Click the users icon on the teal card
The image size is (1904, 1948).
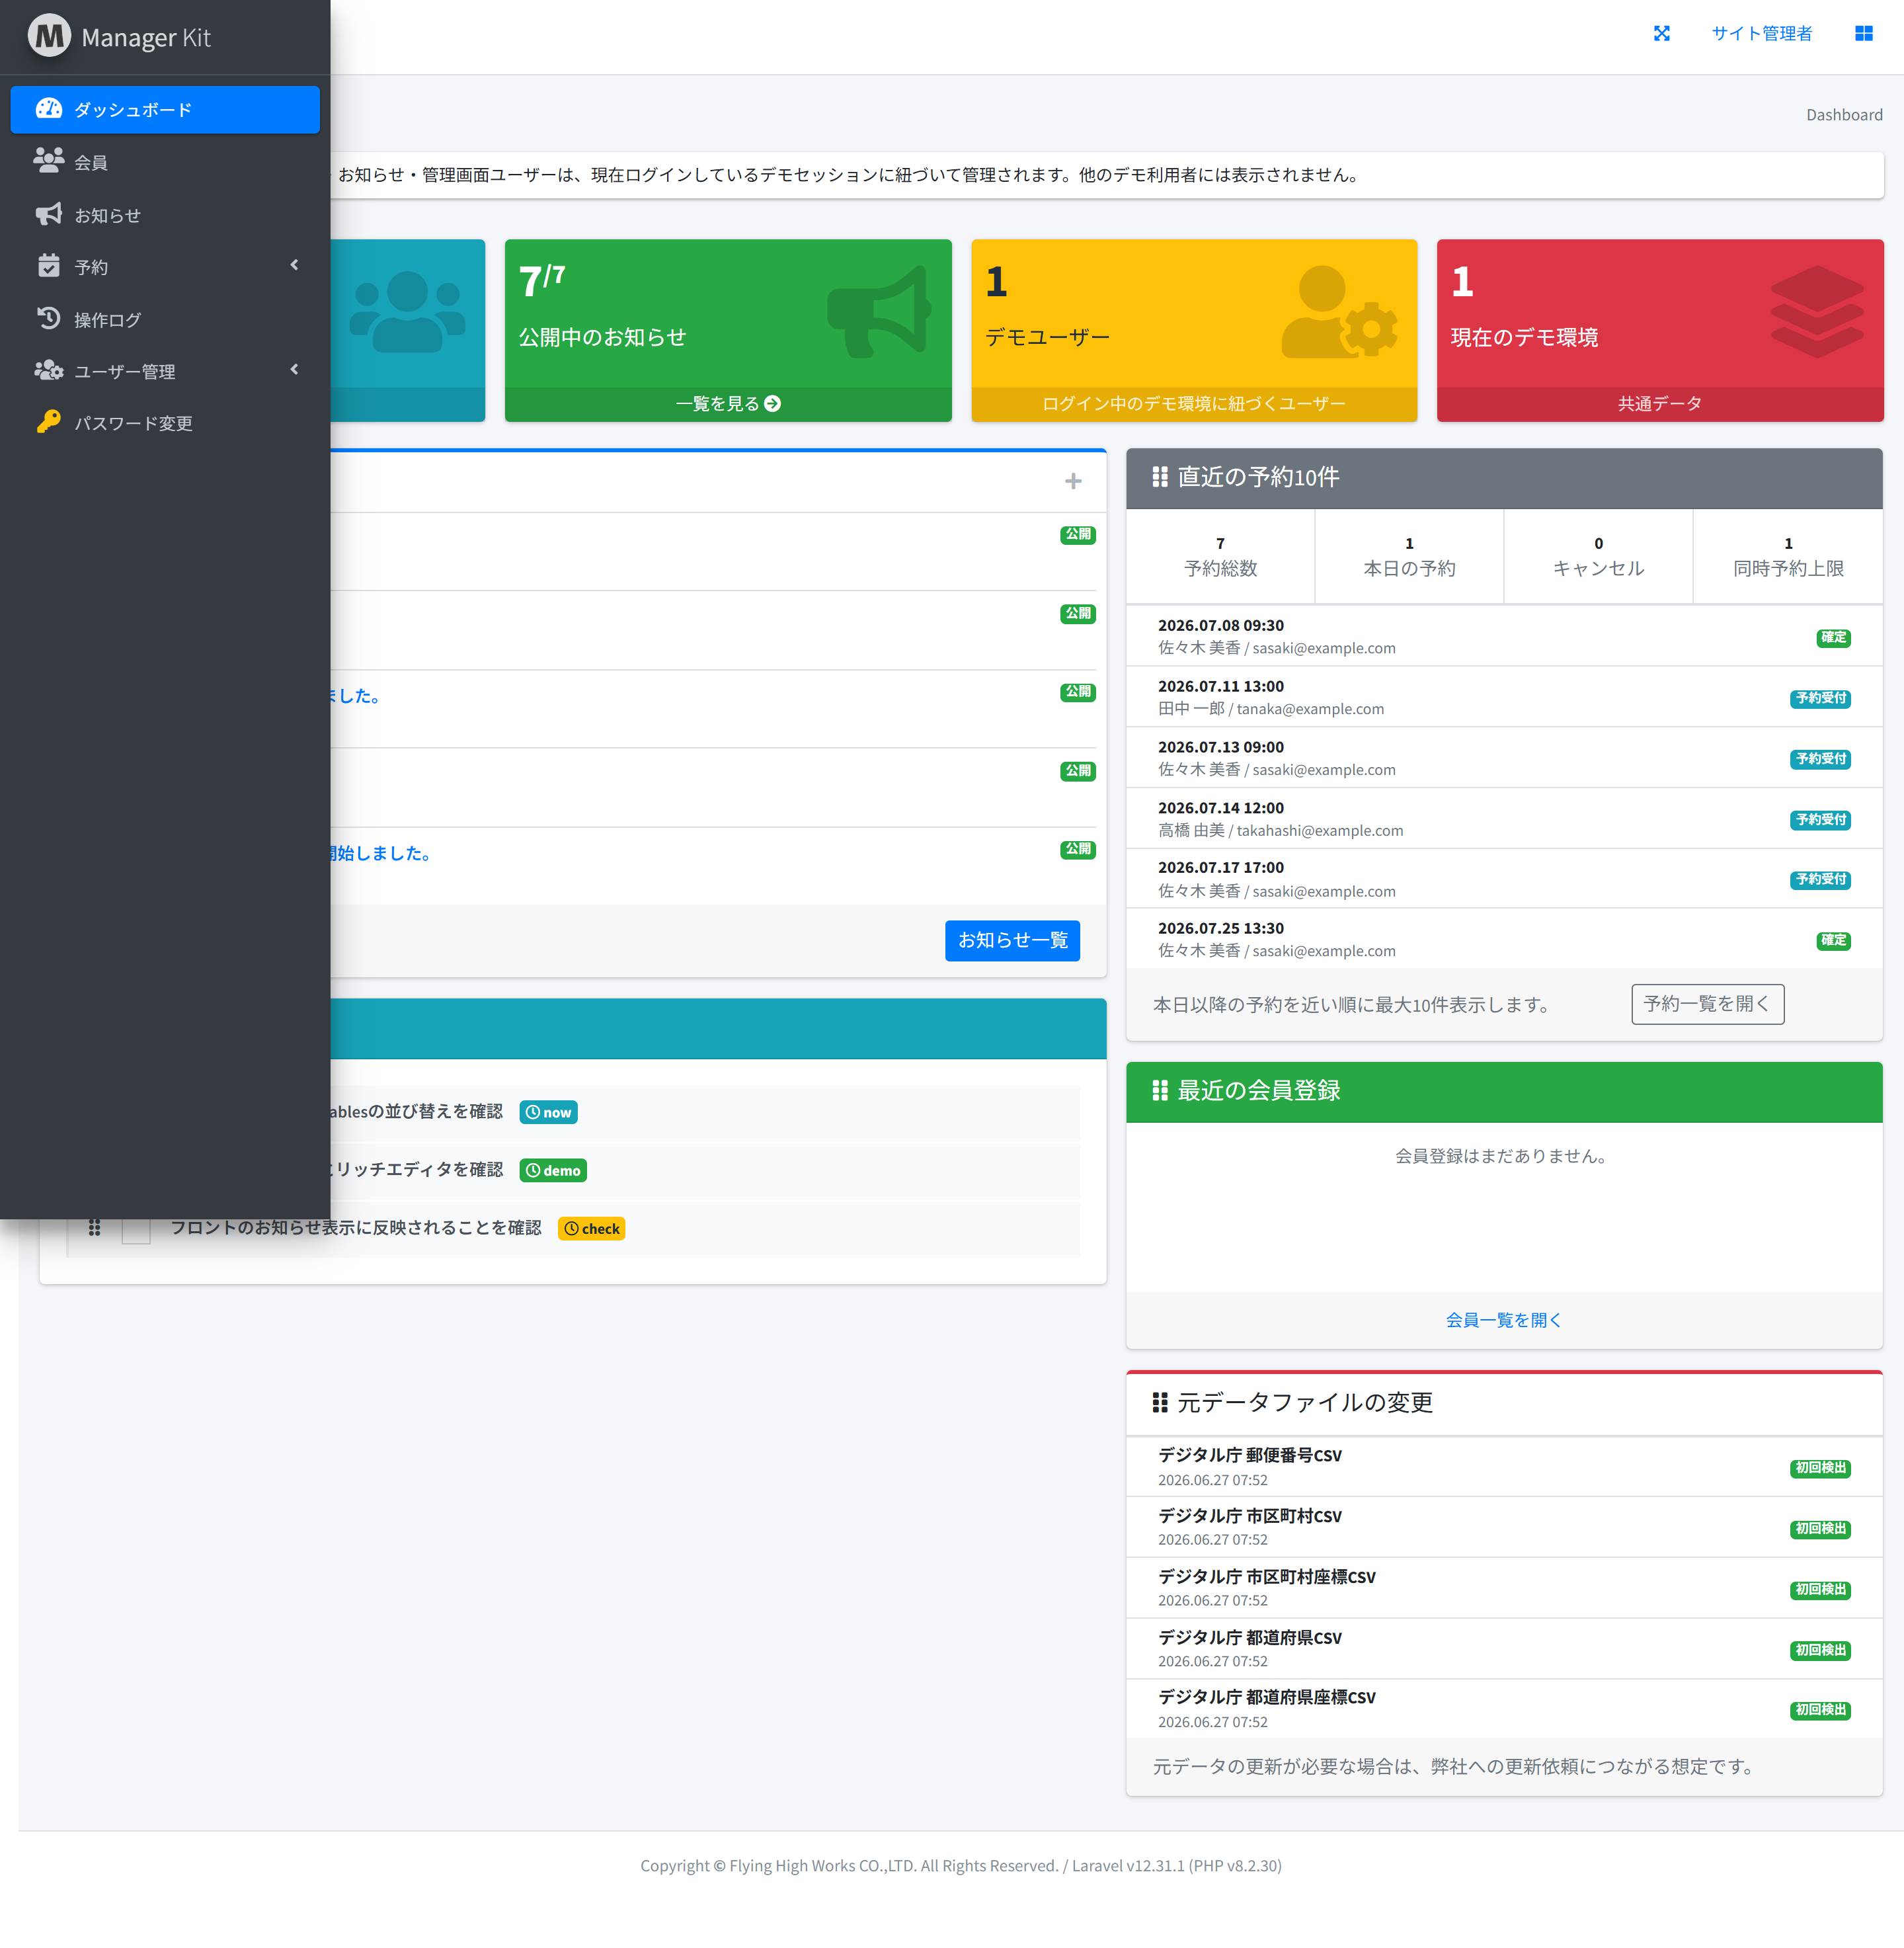tap(407, 311)
